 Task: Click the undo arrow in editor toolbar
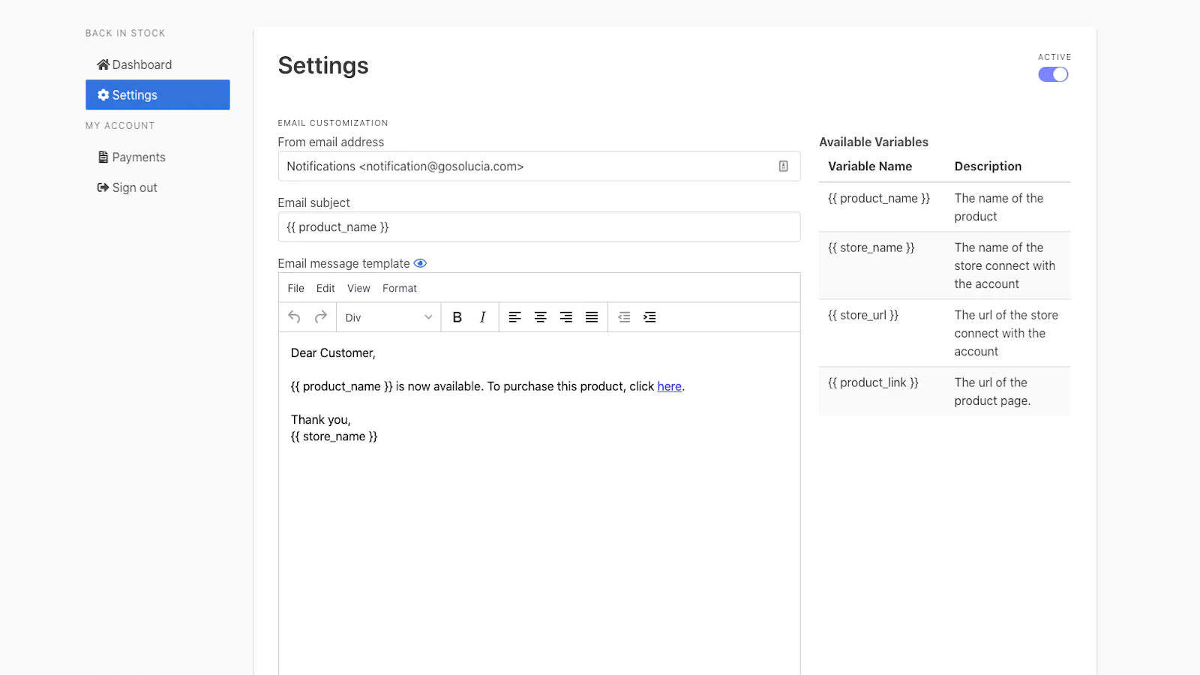click(x=294, y=317)
